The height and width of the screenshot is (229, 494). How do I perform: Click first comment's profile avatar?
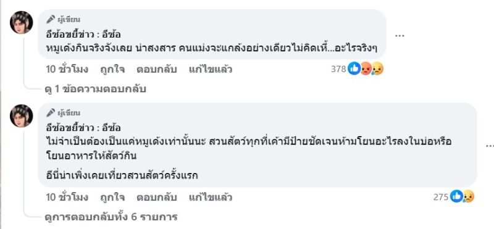tap(22, 23)
